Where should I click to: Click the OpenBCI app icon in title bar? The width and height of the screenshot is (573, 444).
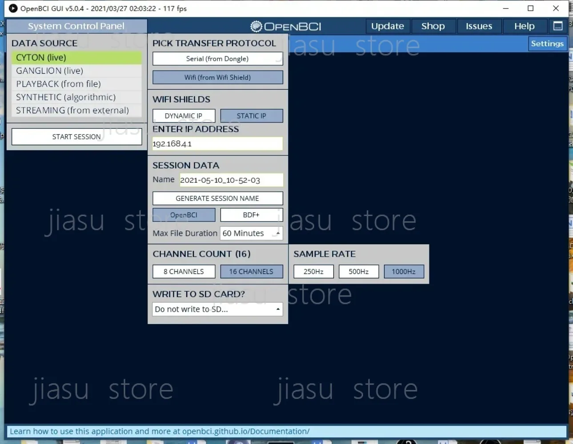point(13,8)
